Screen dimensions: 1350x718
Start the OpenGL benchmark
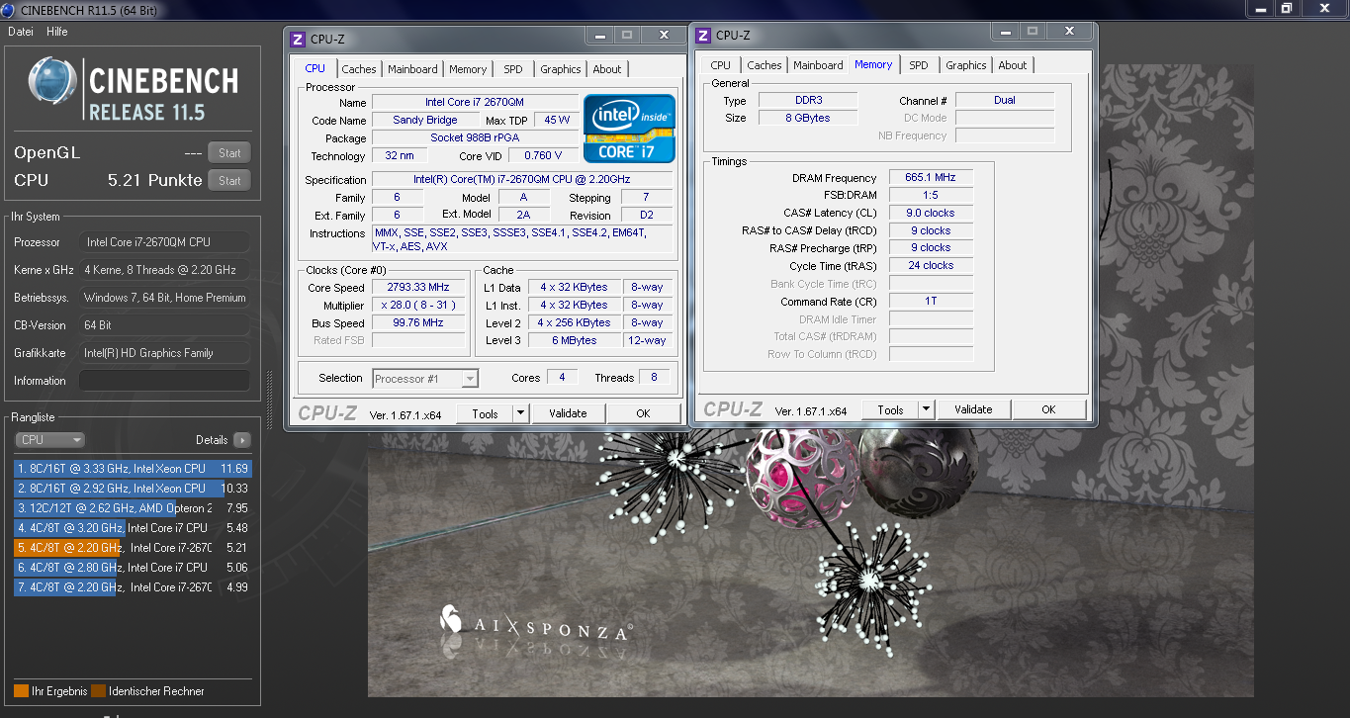click(229, 152)
